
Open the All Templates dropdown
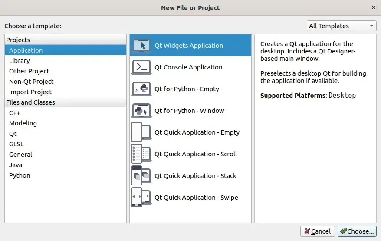click(342, 26)
